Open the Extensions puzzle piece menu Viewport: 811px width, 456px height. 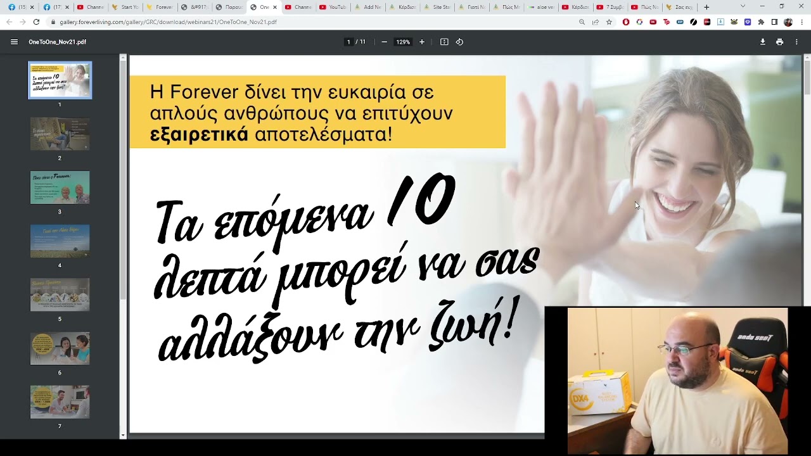(x=761, y=22)
